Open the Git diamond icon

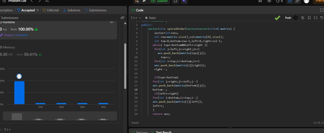pyautogui.click(x=296, y=18)
